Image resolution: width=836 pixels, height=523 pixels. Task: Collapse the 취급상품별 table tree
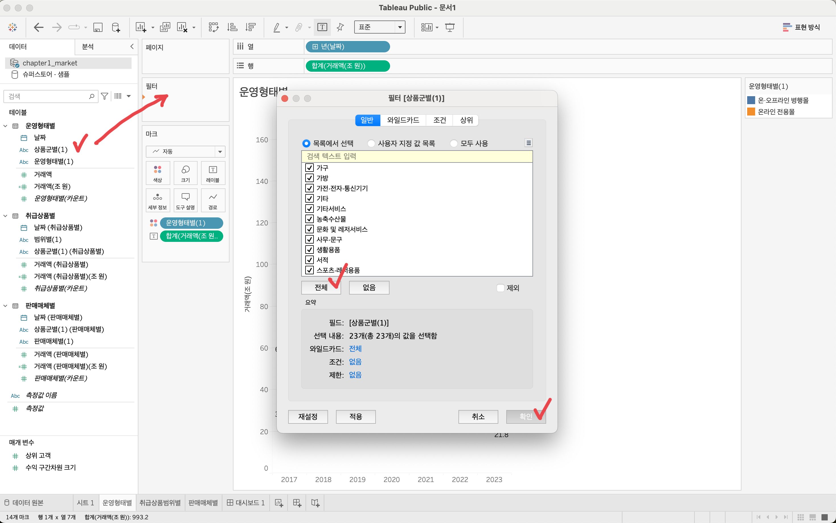[x=5, y=216]
